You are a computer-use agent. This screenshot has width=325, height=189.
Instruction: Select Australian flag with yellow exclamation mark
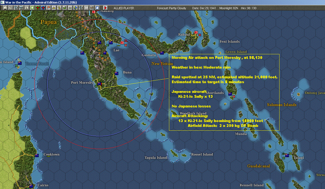coord(105,53)
